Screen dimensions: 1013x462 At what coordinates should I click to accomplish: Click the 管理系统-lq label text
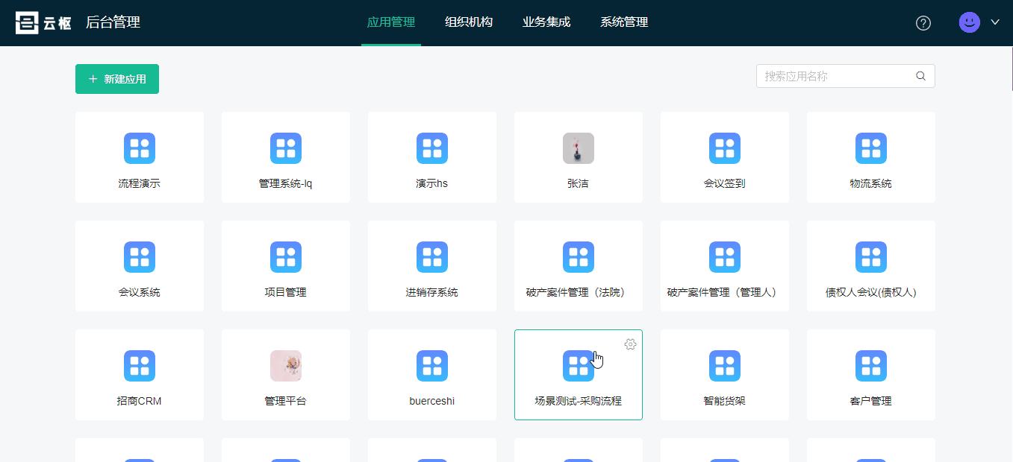click(286, 183)
